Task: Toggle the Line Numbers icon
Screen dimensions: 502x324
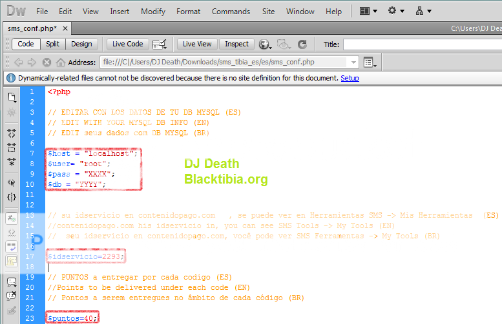Action: [12, 218]
